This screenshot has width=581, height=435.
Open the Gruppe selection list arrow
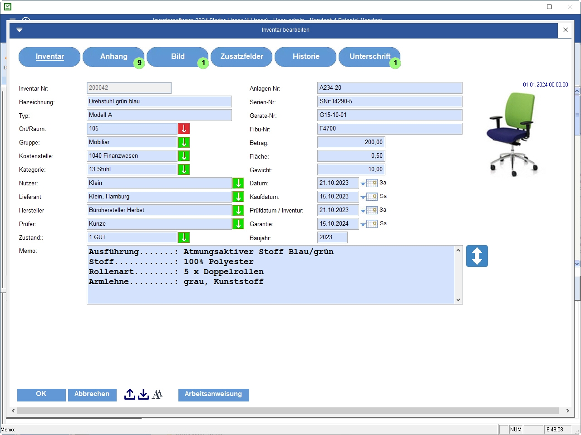click(x=184, y=142)
